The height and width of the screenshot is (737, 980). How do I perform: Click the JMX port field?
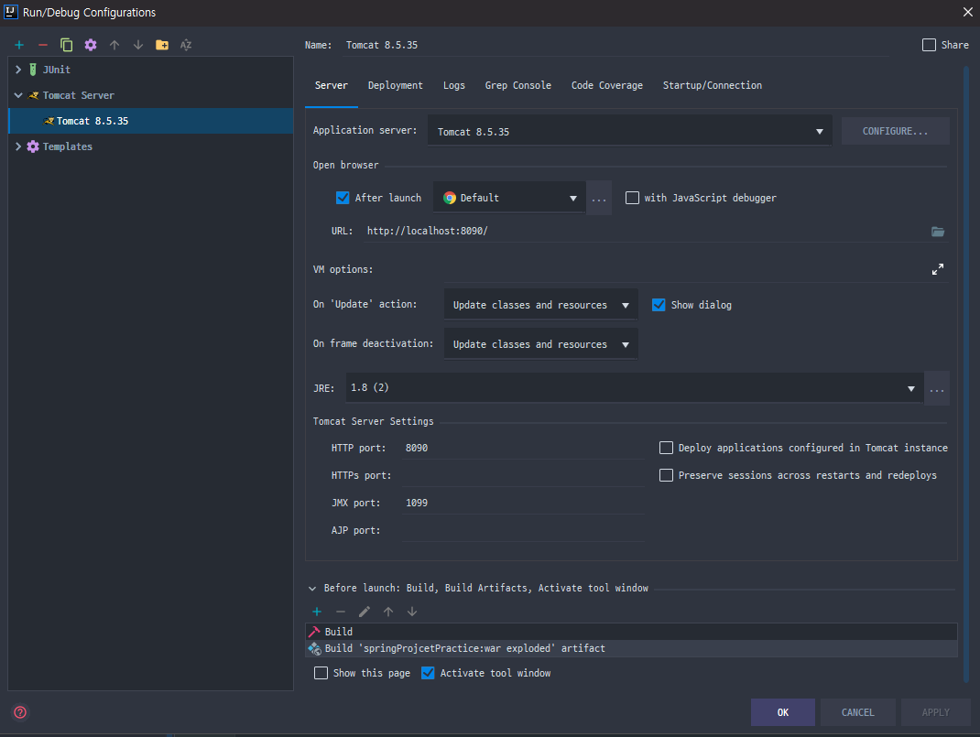click(522, 503)
